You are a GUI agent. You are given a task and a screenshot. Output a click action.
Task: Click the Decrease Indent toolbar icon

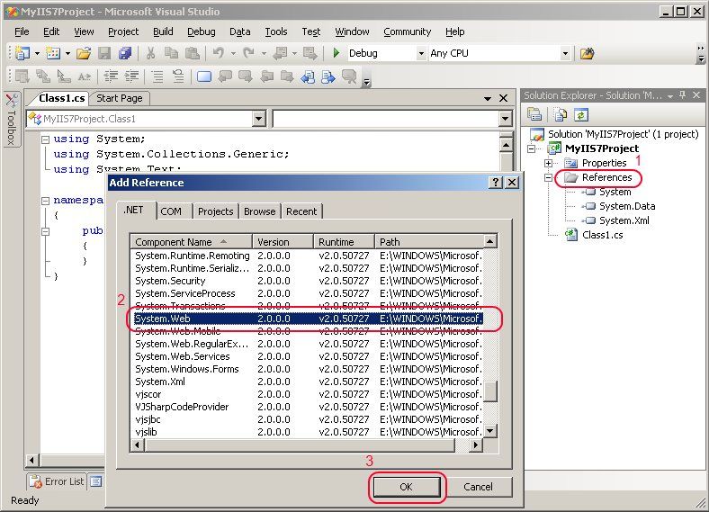click(x=111, y=76)
